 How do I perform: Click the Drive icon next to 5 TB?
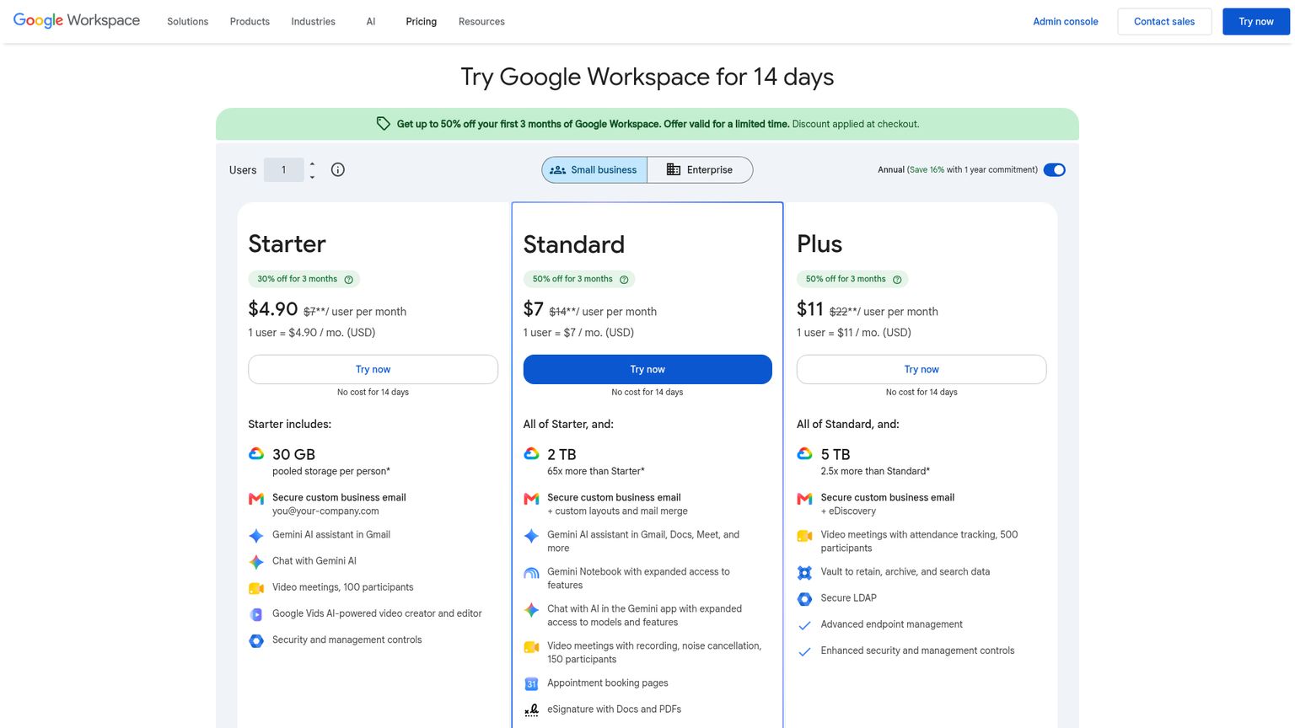pyautogui.click(x=804, y=454)
